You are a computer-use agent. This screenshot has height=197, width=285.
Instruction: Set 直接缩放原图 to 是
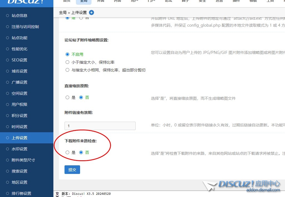68,98
